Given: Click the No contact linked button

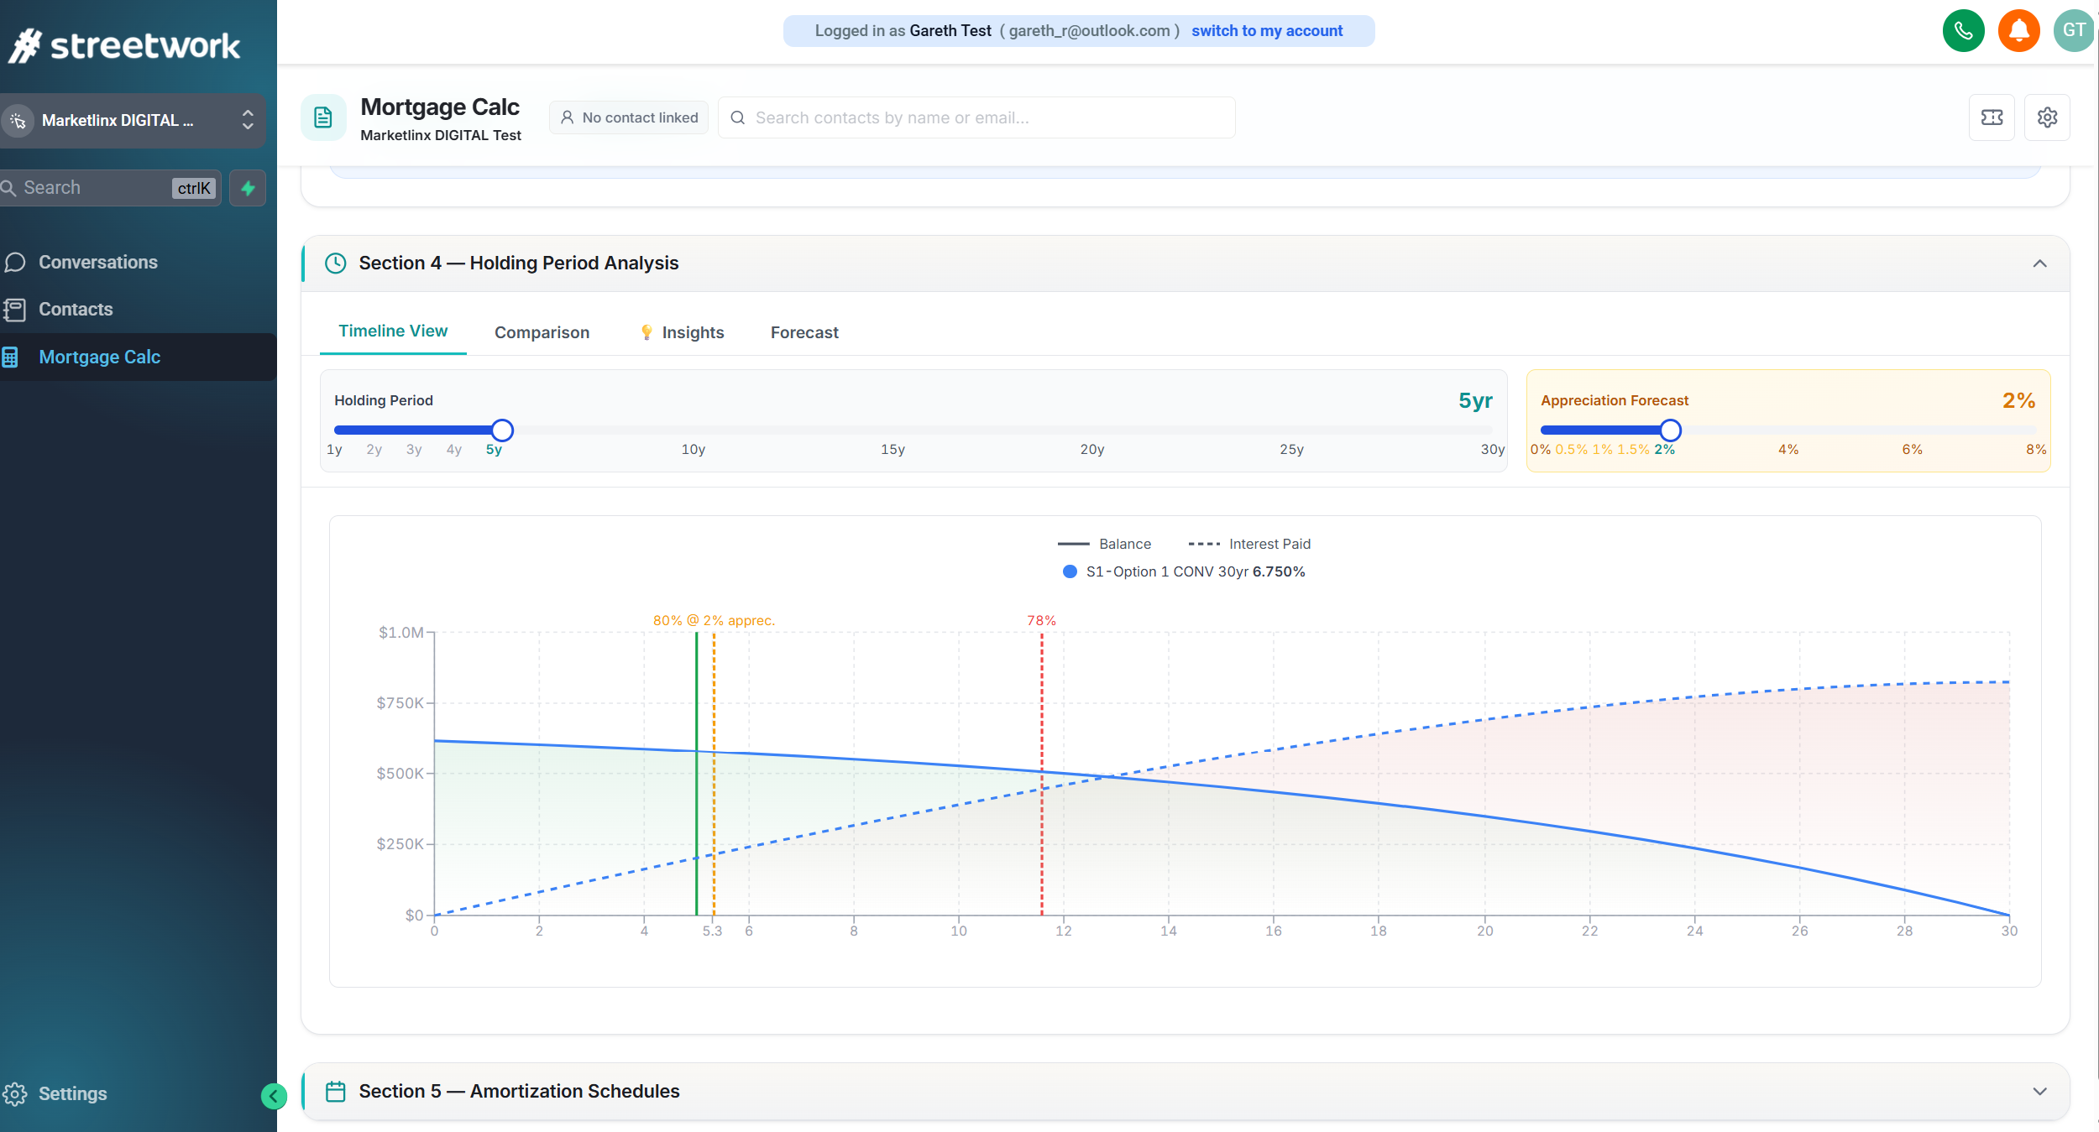Looking at the screenshot, I should coord(629,117).
